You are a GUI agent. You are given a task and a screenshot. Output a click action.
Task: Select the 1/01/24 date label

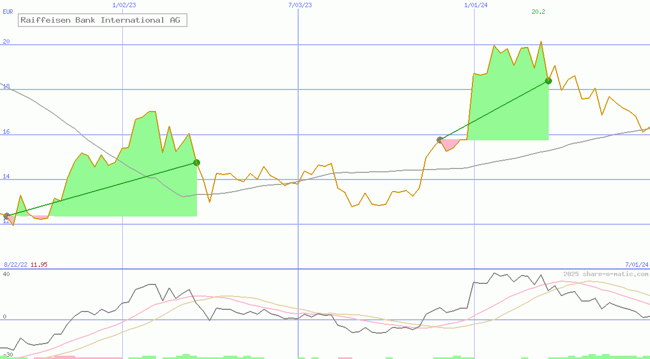click(476, 5)
